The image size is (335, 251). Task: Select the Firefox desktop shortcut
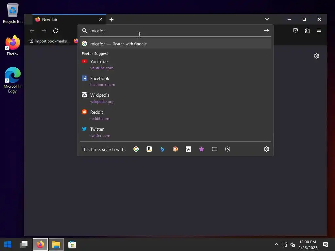13,45
